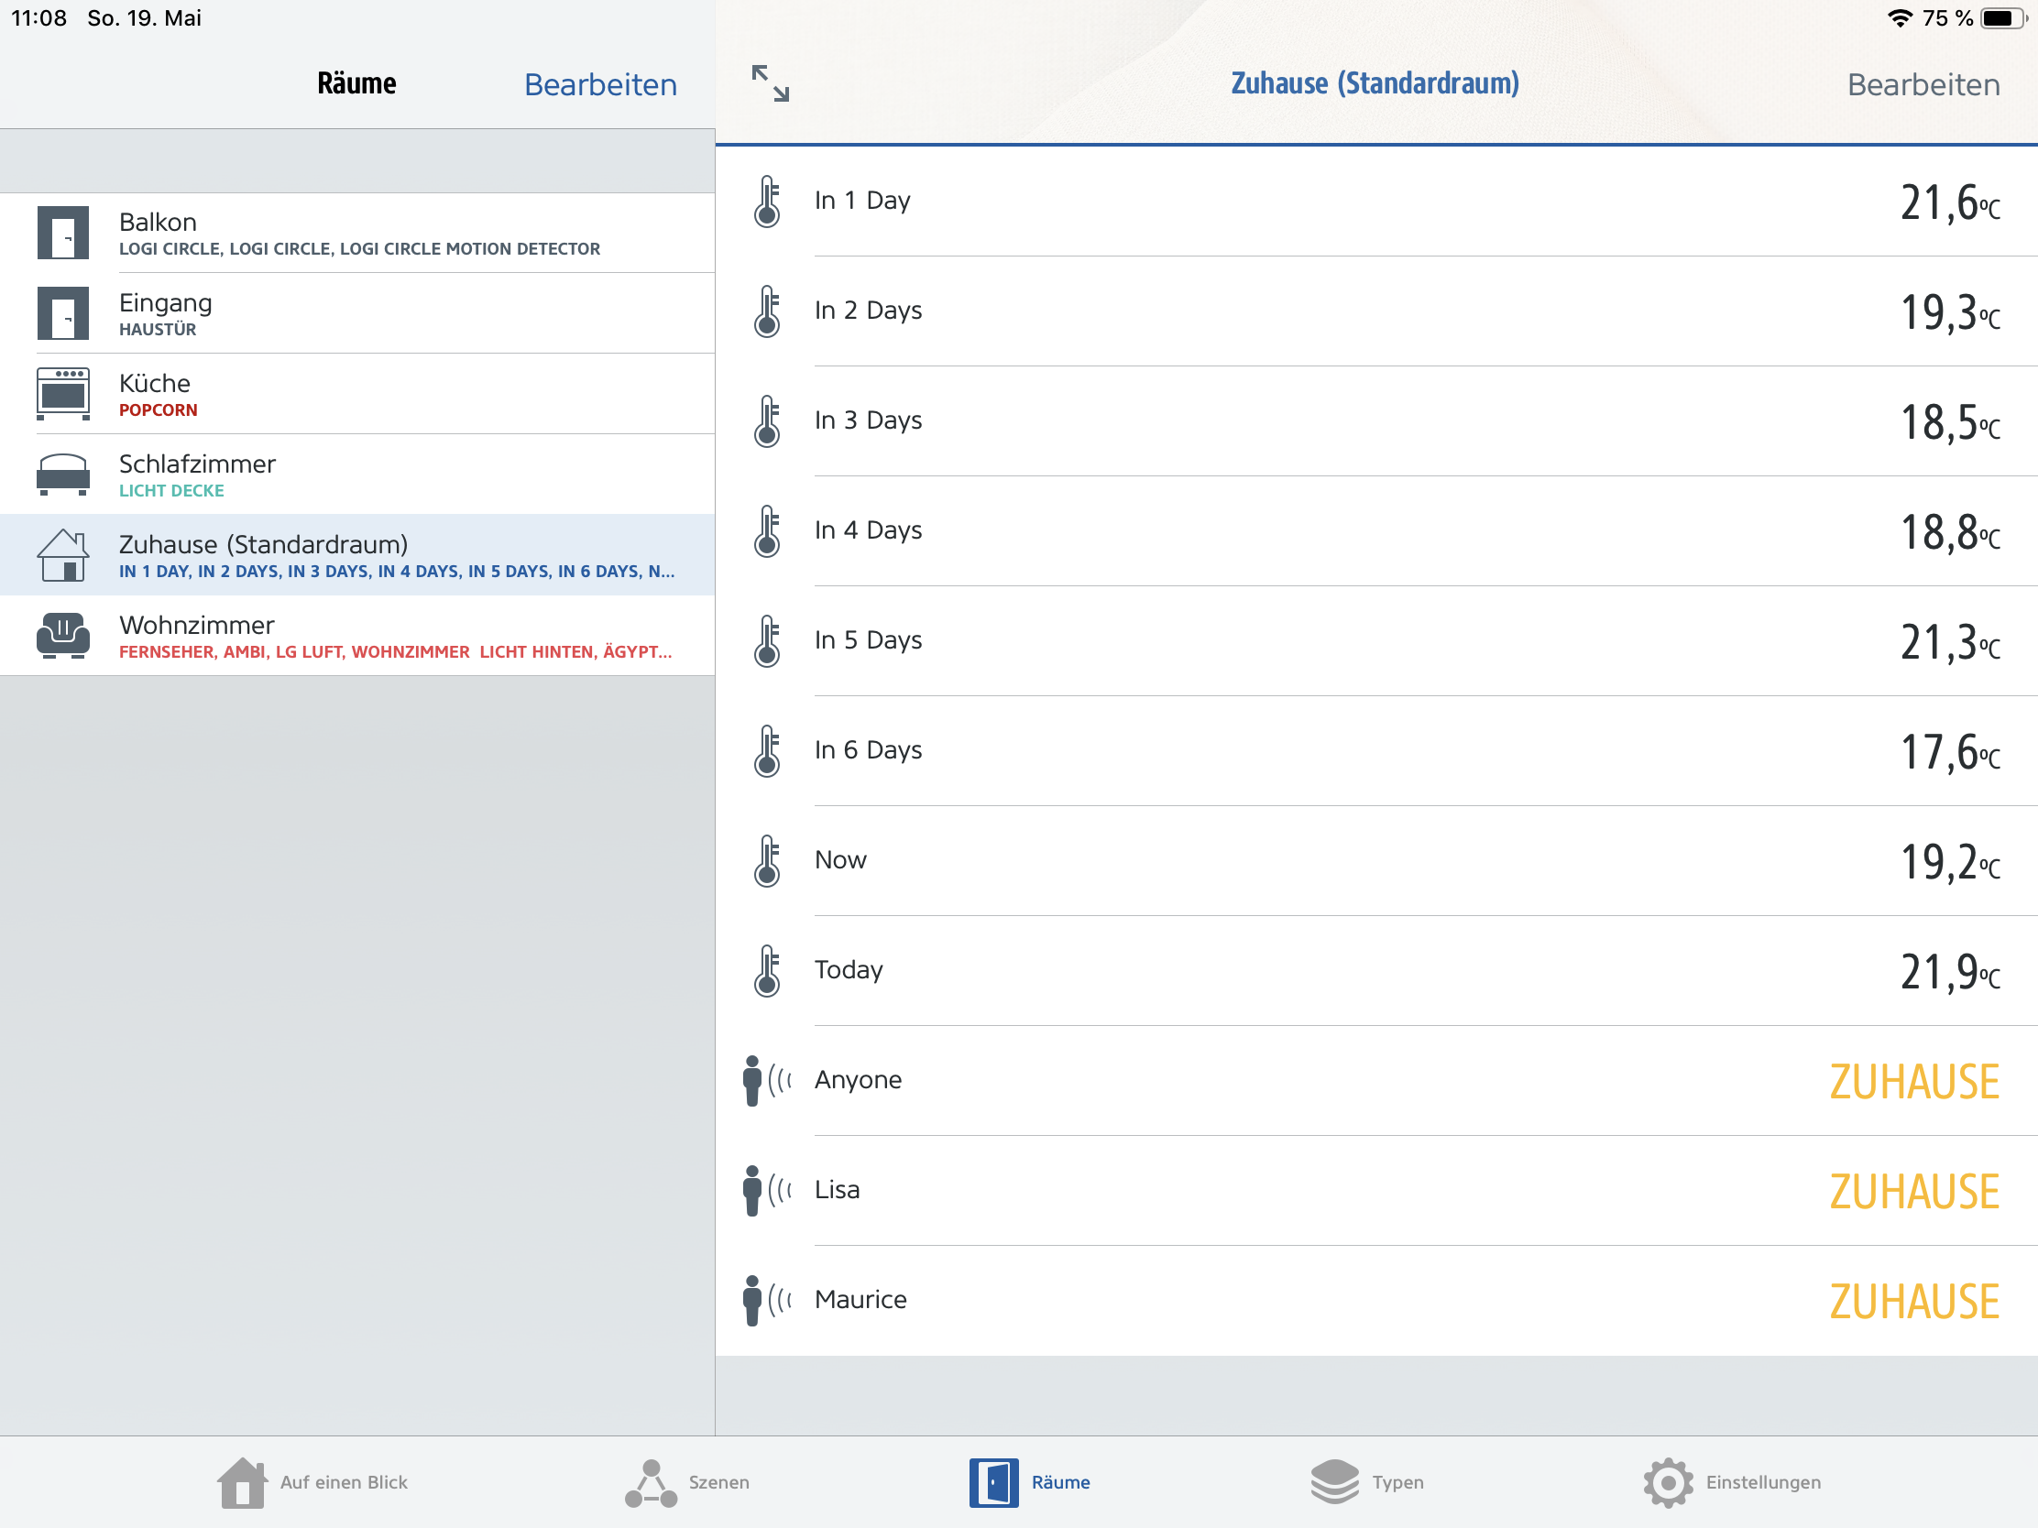The height and width of the screenshot is (1528, 2038).
Task: Tap the Küche oven icon
Action: (62, 393)
